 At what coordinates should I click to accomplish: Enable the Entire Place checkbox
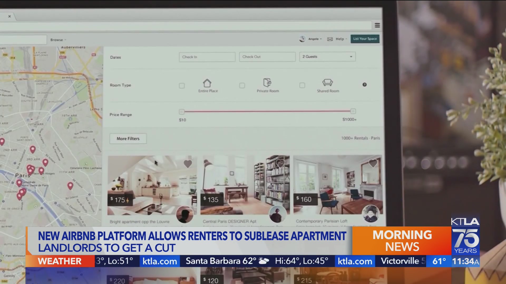[x=182, y=85]
